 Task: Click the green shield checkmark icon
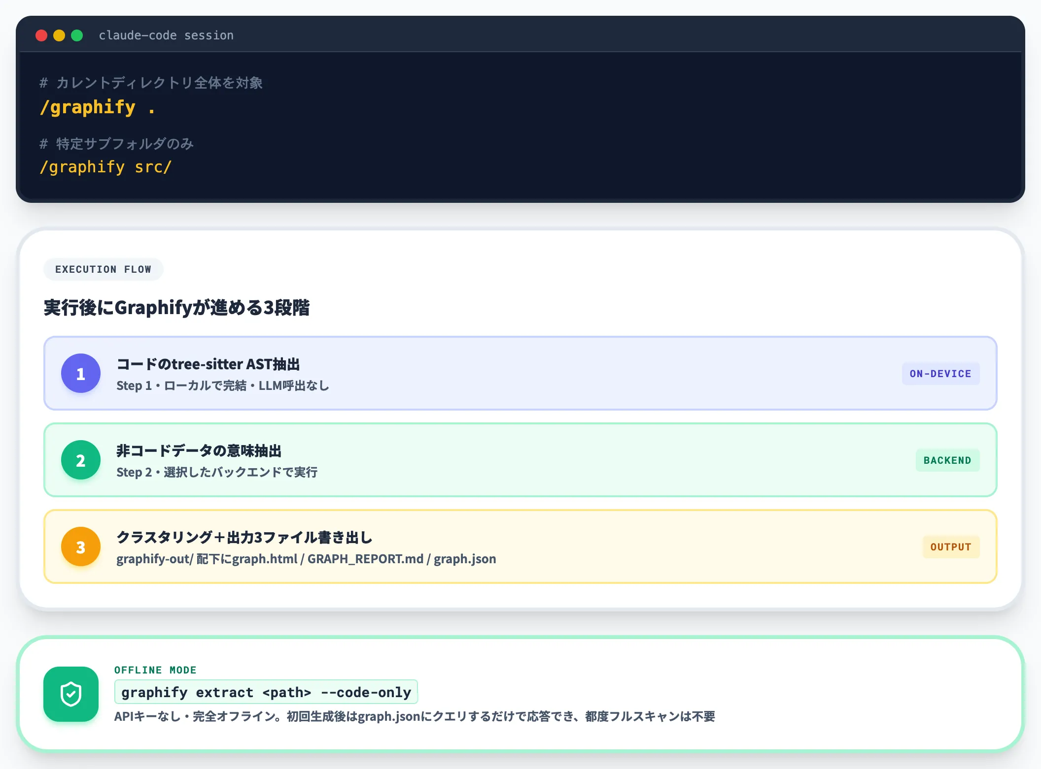pyautogui.click(x=71, y=694)
